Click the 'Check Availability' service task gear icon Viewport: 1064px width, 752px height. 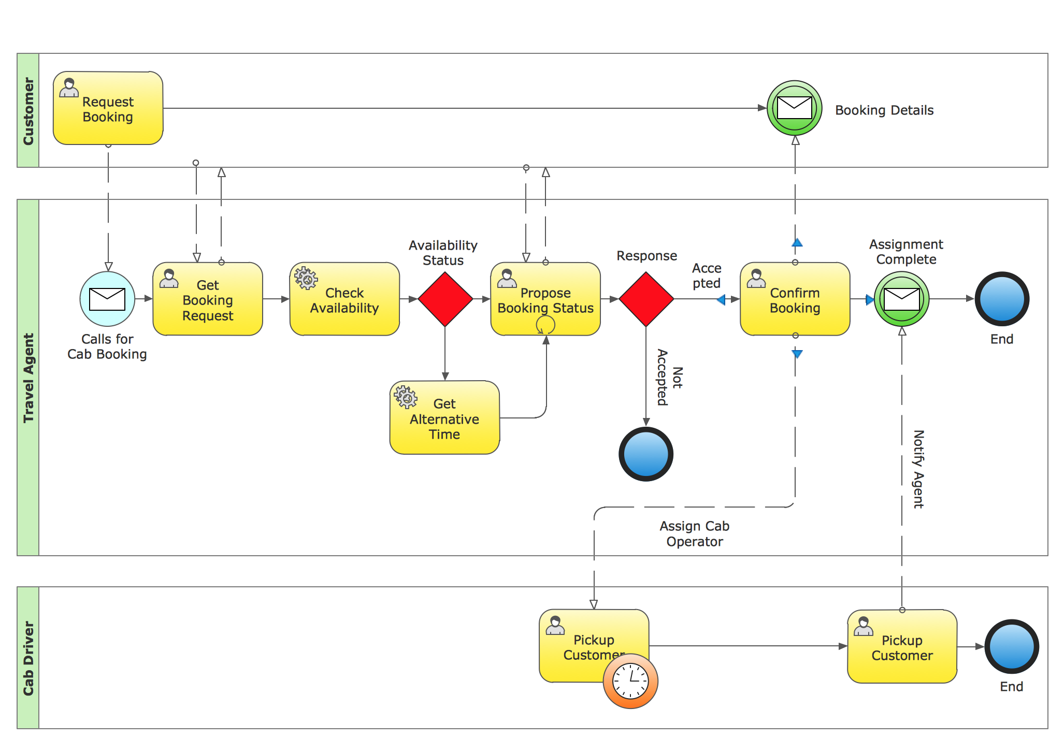coord(305,272)
